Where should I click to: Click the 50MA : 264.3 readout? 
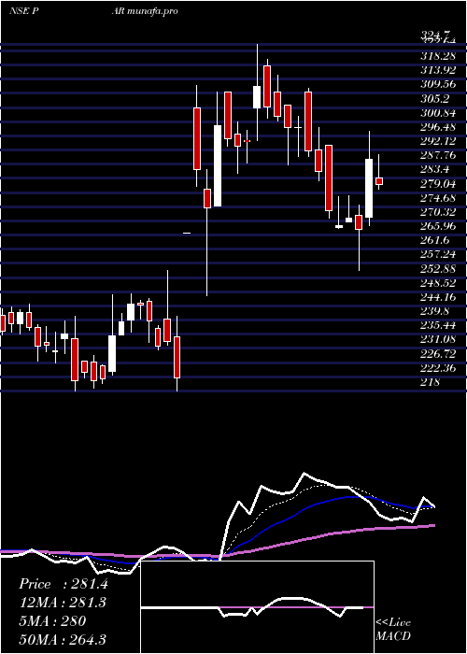[63, 639]
